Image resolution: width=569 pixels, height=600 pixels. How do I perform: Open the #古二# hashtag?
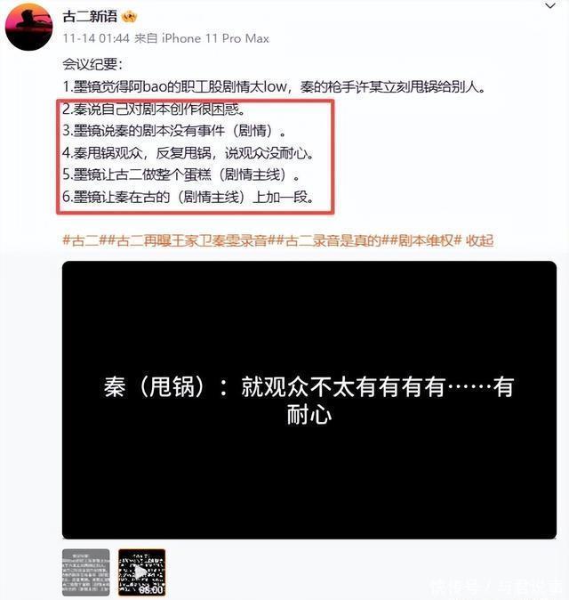pyautogui.click(x=81, y=240)
